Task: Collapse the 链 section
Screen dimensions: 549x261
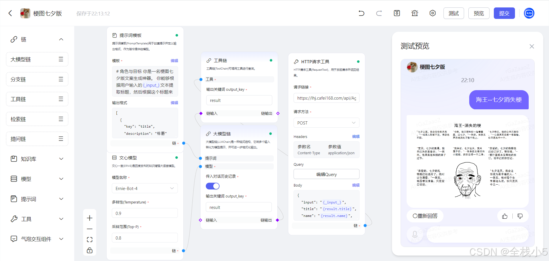Action: pos(61,39)
